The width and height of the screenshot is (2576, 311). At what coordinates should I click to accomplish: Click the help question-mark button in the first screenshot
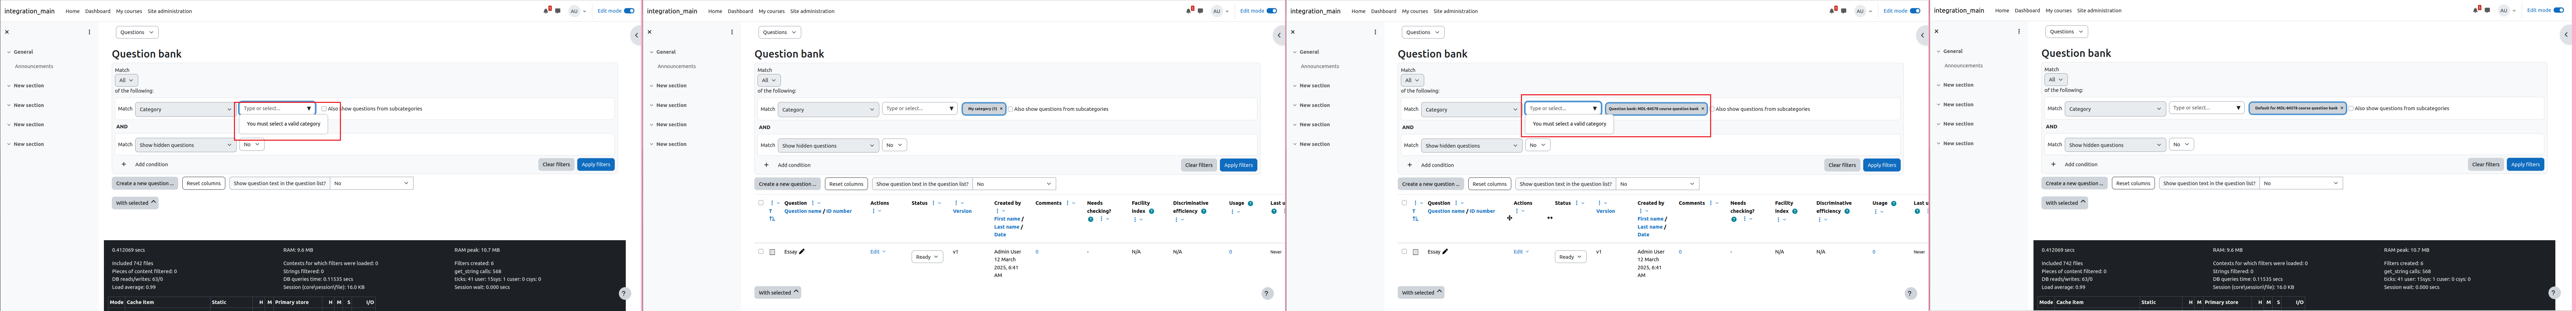click(x=624, y=294)
